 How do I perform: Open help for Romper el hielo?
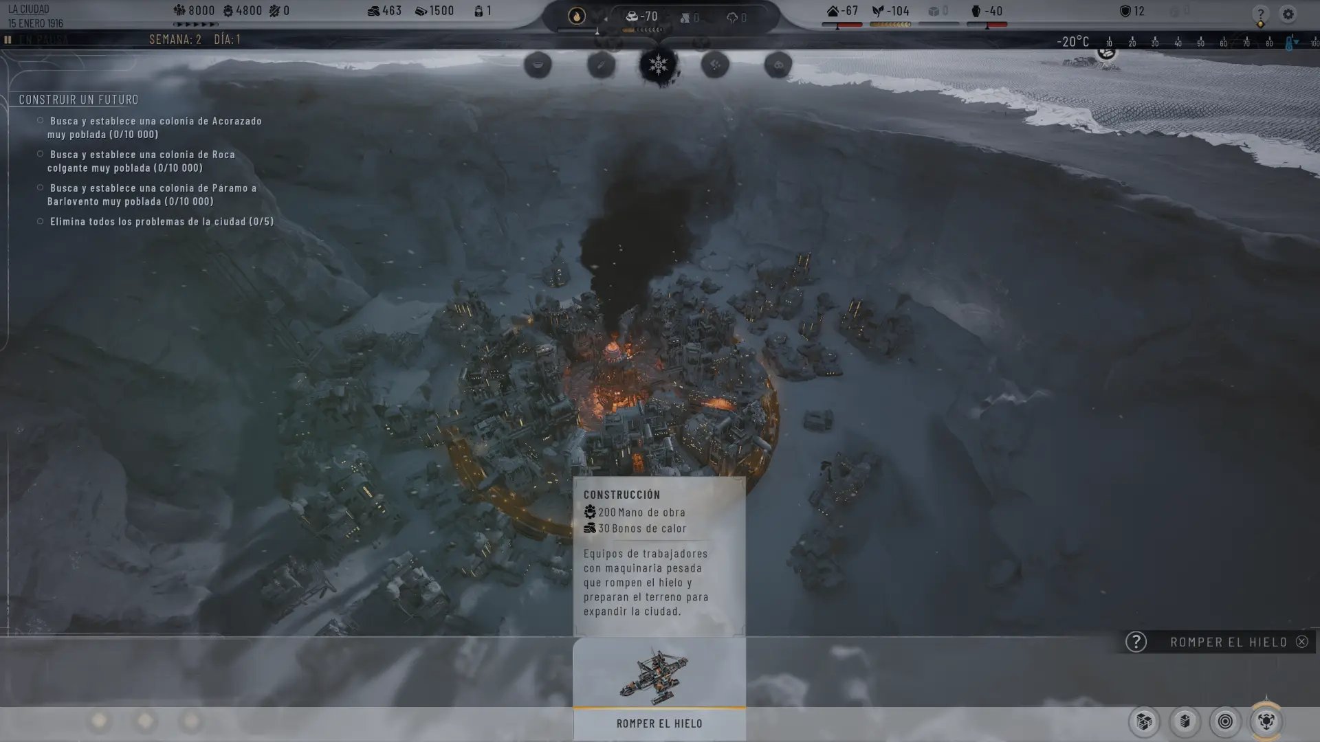pyautogui.click(x=1136, y=642)
